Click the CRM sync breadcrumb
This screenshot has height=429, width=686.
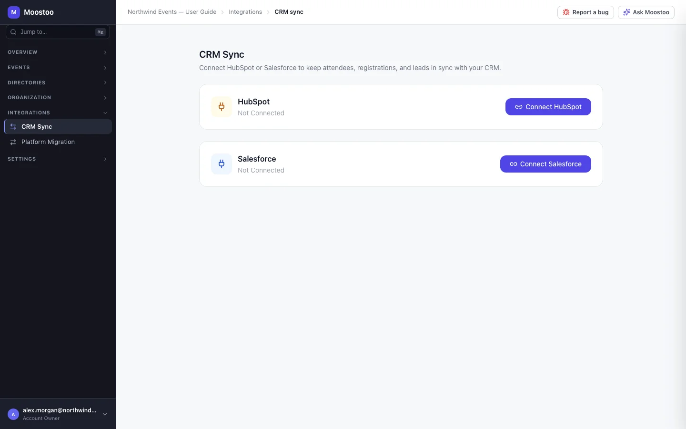[x=289, y=12]
